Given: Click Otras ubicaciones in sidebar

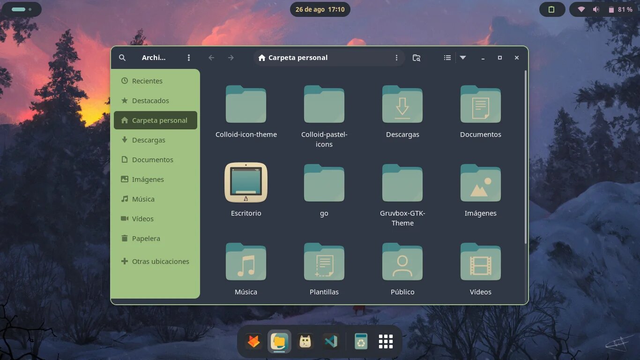Looking at the screenshot, I should [156, 262].
